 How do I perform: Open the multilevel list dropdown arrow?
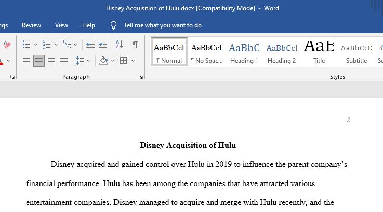click(x=75, y=45)
